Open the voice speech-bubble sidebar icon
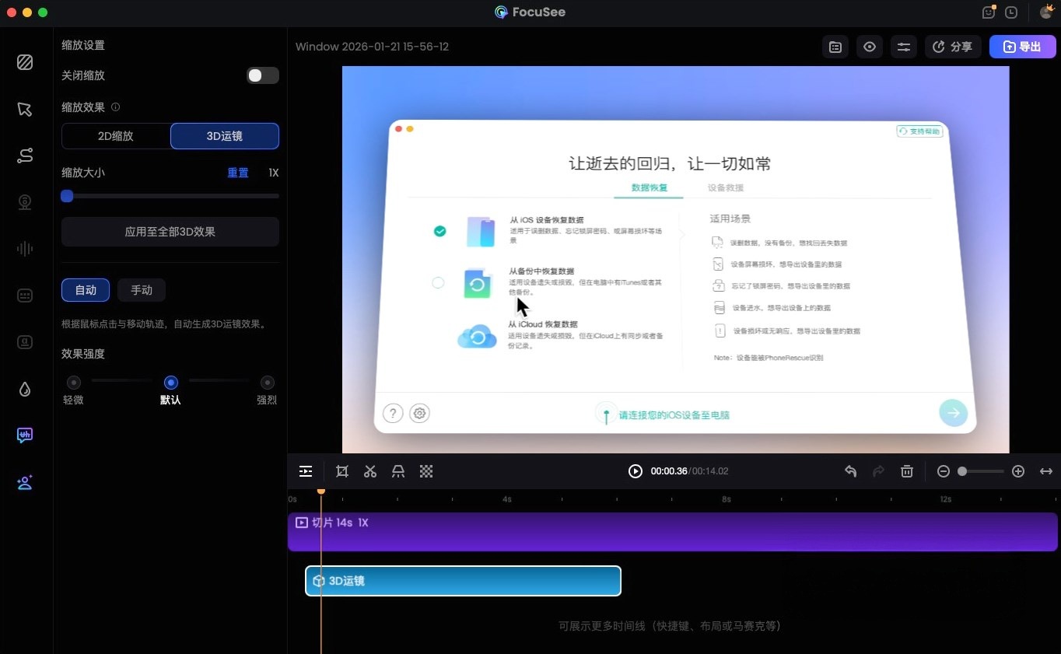Image resolution: width=1061 pixels, height=654 pixels. click(x=25, y=435)
